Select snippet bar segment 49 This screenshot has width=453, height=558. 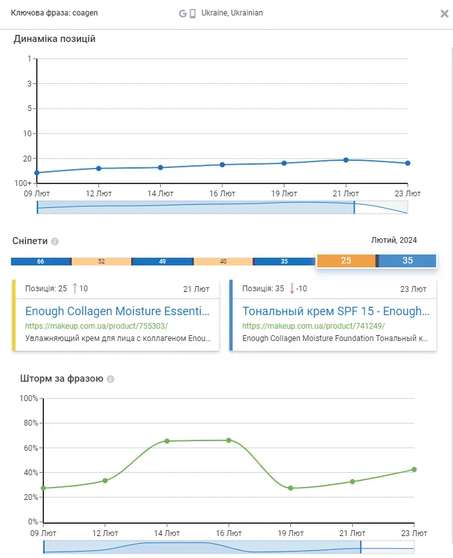(162, 261)
